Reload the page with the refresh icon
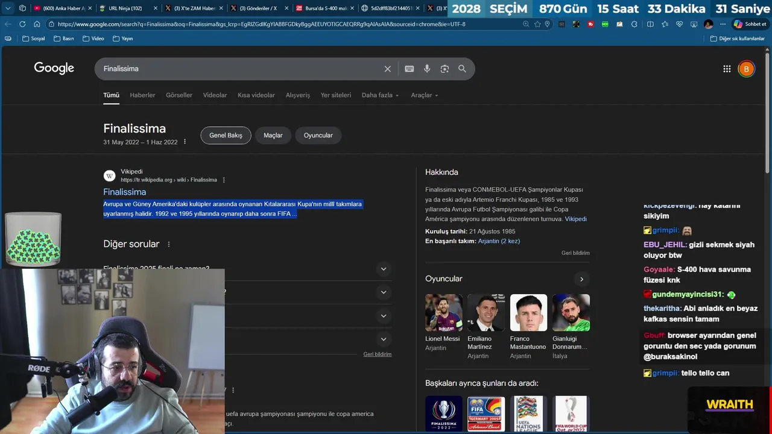The height and width of the screenshot is (434, 772). (22, 24)
